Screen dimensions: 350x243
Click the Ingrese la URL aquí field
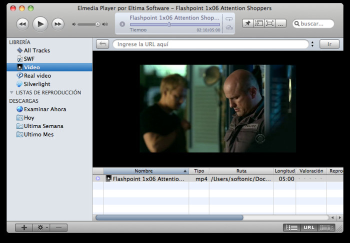(x=210, y=44)
